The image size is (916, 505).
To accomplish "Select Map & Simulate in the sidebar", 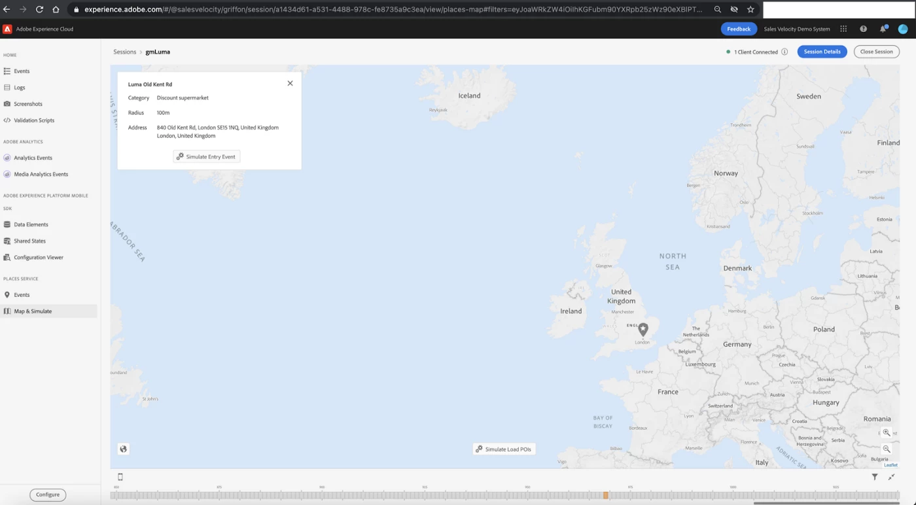I will click(x=49, y=311).
